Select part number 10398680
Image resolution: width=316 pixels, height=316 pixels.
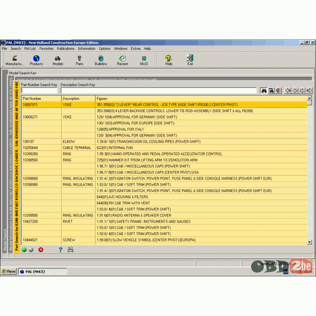tap(30, 178)
